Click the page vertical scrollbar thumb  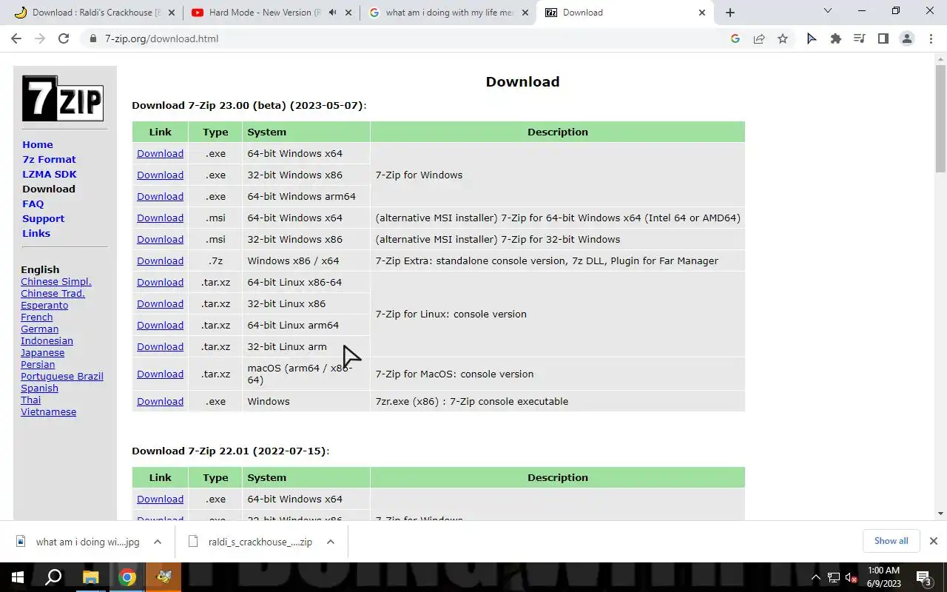click(x=940, y=120)
